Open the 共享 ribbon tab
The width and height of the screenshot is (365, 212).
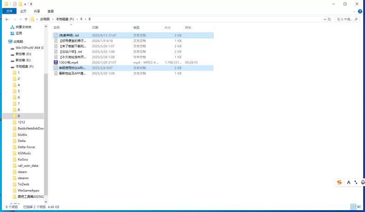coord(36,11)
